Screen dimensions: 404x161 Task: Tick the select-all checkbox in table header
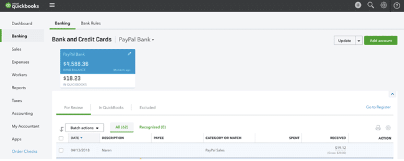click(61, 138)
